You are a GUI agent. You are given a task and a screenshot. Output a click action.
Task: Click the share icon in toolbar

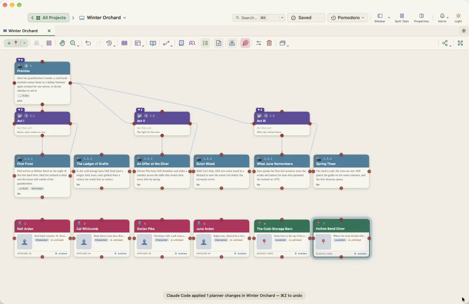point(445,43)
